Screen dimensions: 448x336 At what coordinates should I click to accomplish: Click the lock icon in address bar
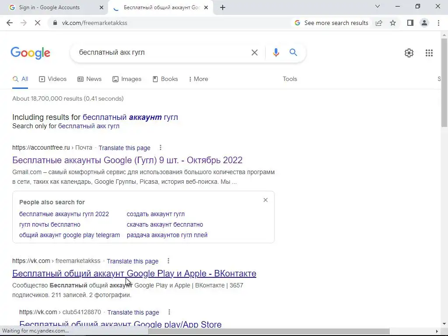pos(55,23)
